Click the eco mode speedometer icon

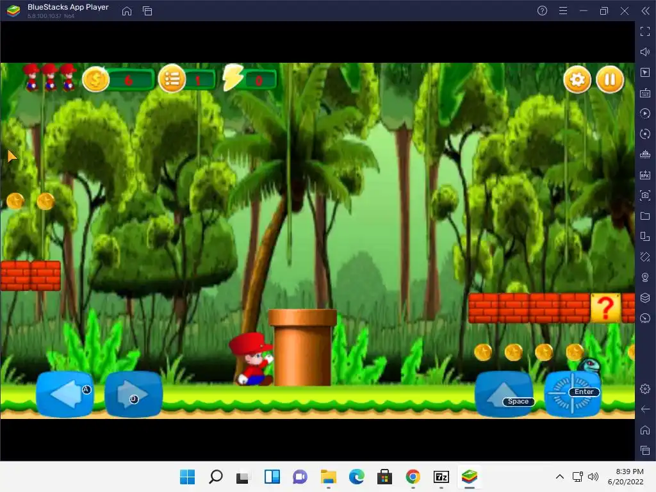click(645, 318)
